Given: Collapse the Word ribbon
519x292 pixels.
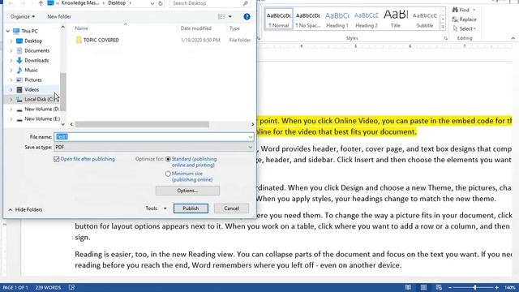Looking at the screenshot, I should click(513, 38).
